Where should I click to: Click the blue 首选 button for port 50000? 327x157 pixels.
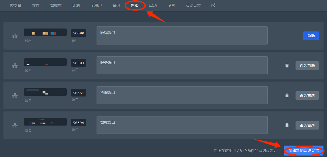[x=311, y=36]
